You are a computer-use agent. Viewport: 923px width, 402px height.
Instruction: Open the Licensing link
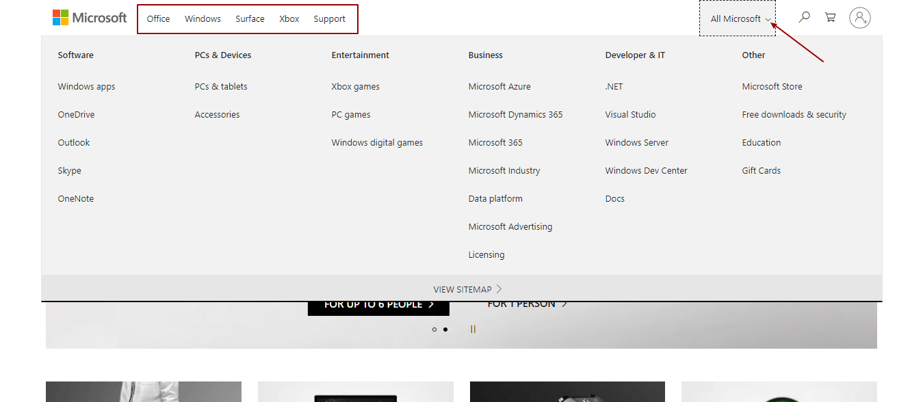486,254
